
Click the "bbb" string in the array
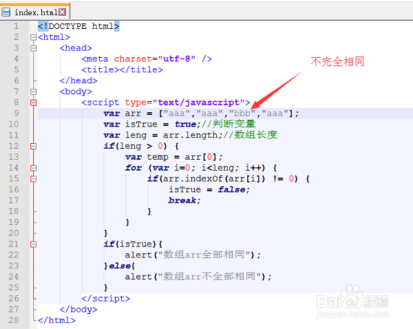(242, 114)
